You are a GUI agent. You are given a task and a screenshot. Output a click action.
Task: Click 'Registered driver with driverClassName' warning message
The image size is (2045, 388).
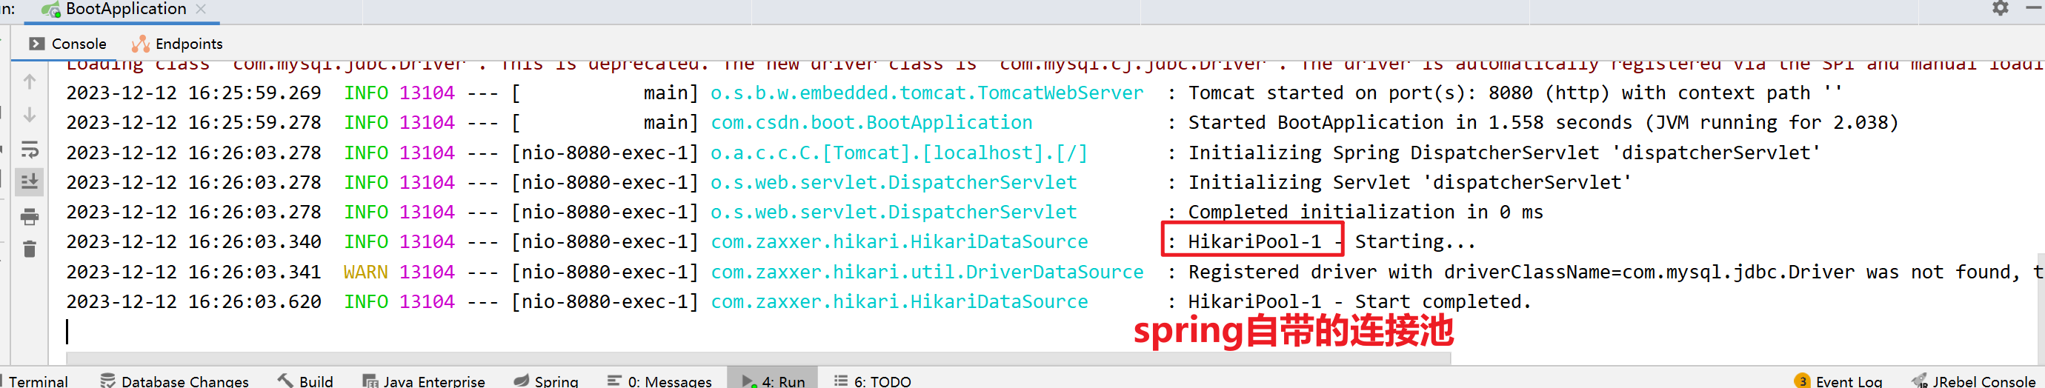(1616, 272)
